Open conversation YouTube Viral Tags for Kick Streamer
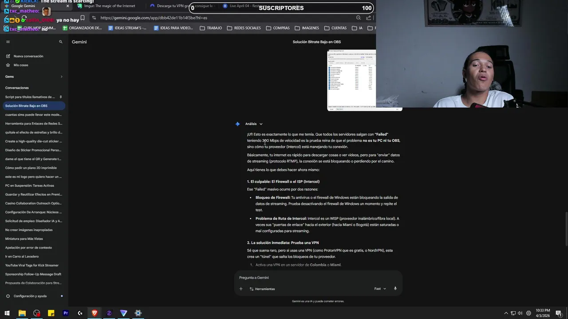The width and height of the screenshot is (568, 319). tap(32, 265)
